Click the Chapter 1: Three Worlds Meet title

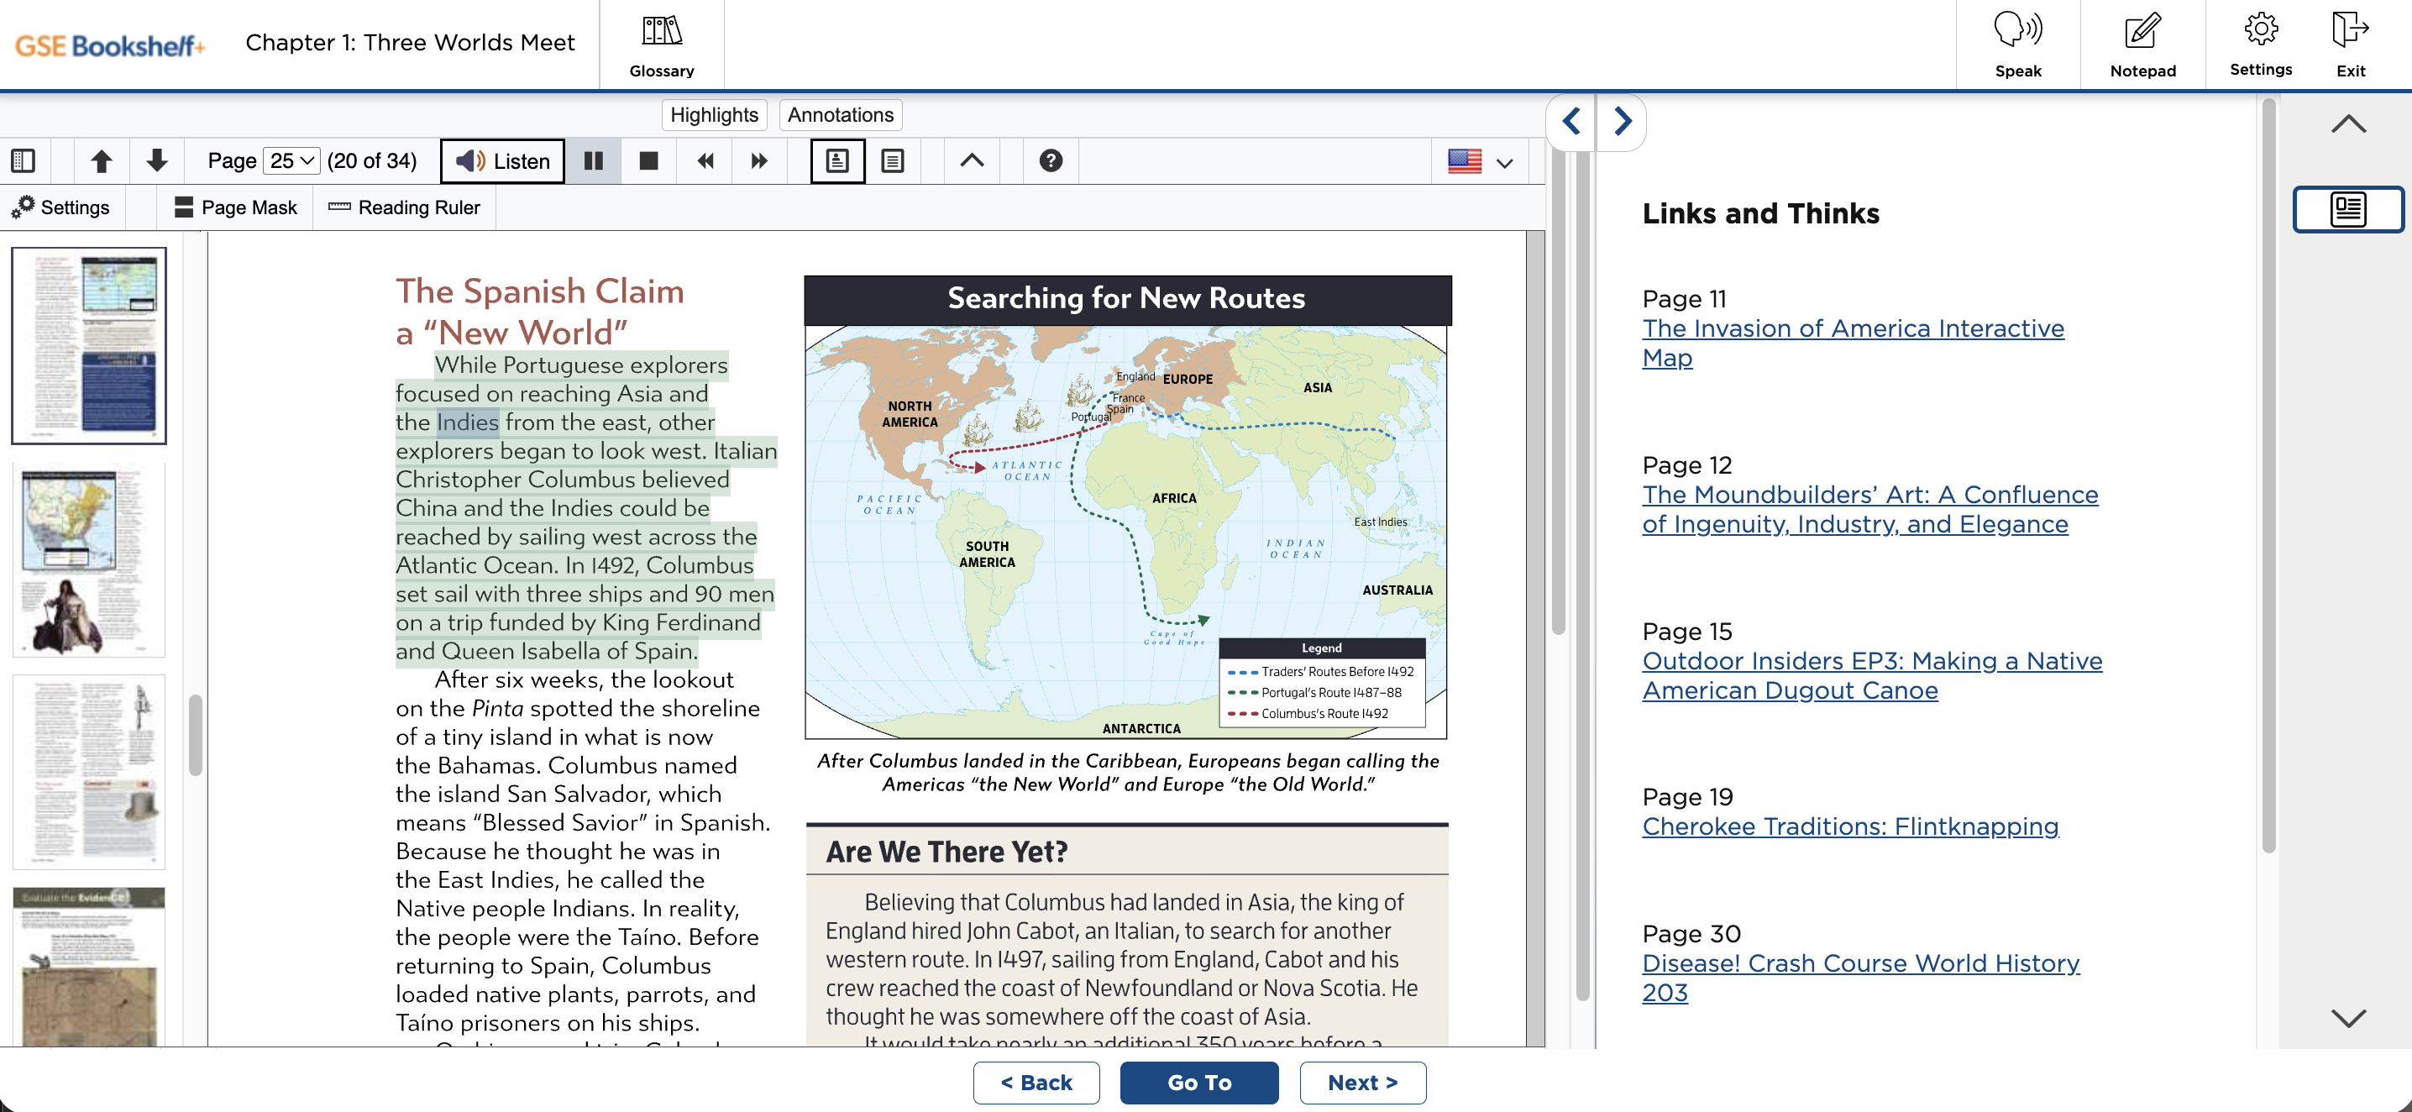409,43
